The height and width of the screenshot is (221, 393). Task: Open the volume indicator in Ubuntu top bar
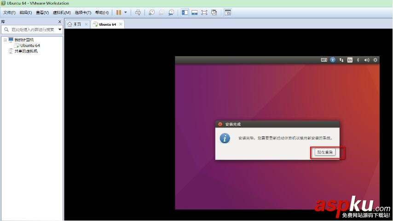[x=367, y=60]
